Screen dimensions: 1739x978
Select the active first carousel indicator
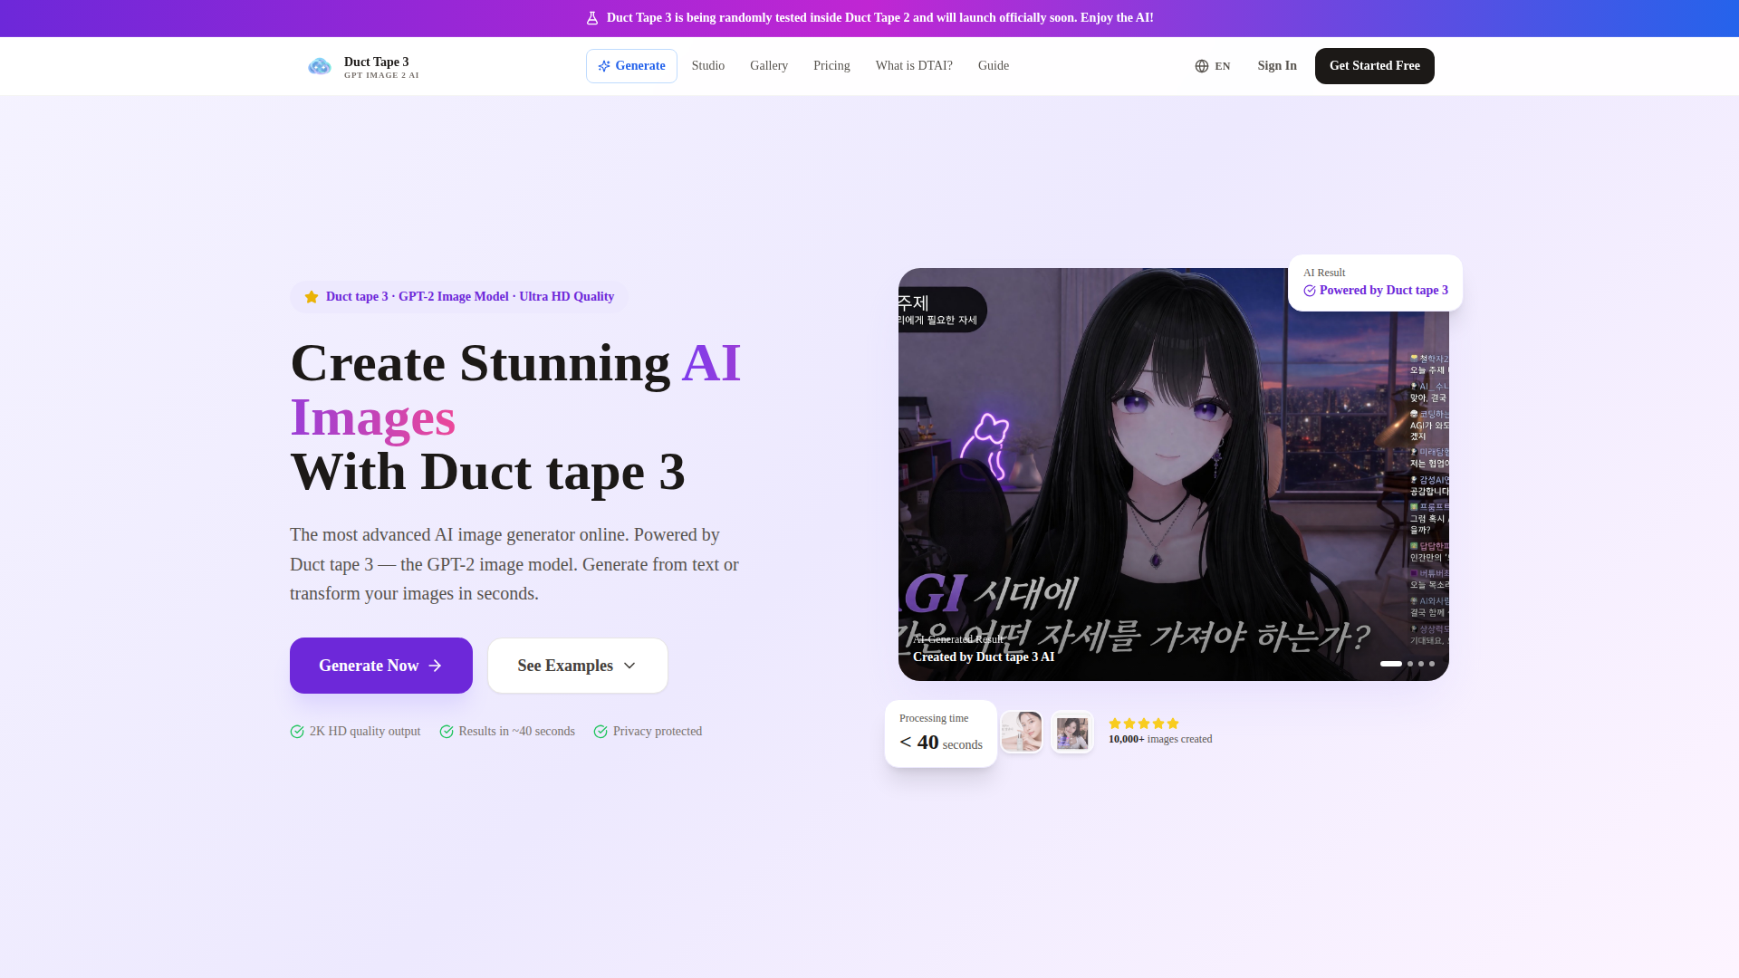point(1390,664)
